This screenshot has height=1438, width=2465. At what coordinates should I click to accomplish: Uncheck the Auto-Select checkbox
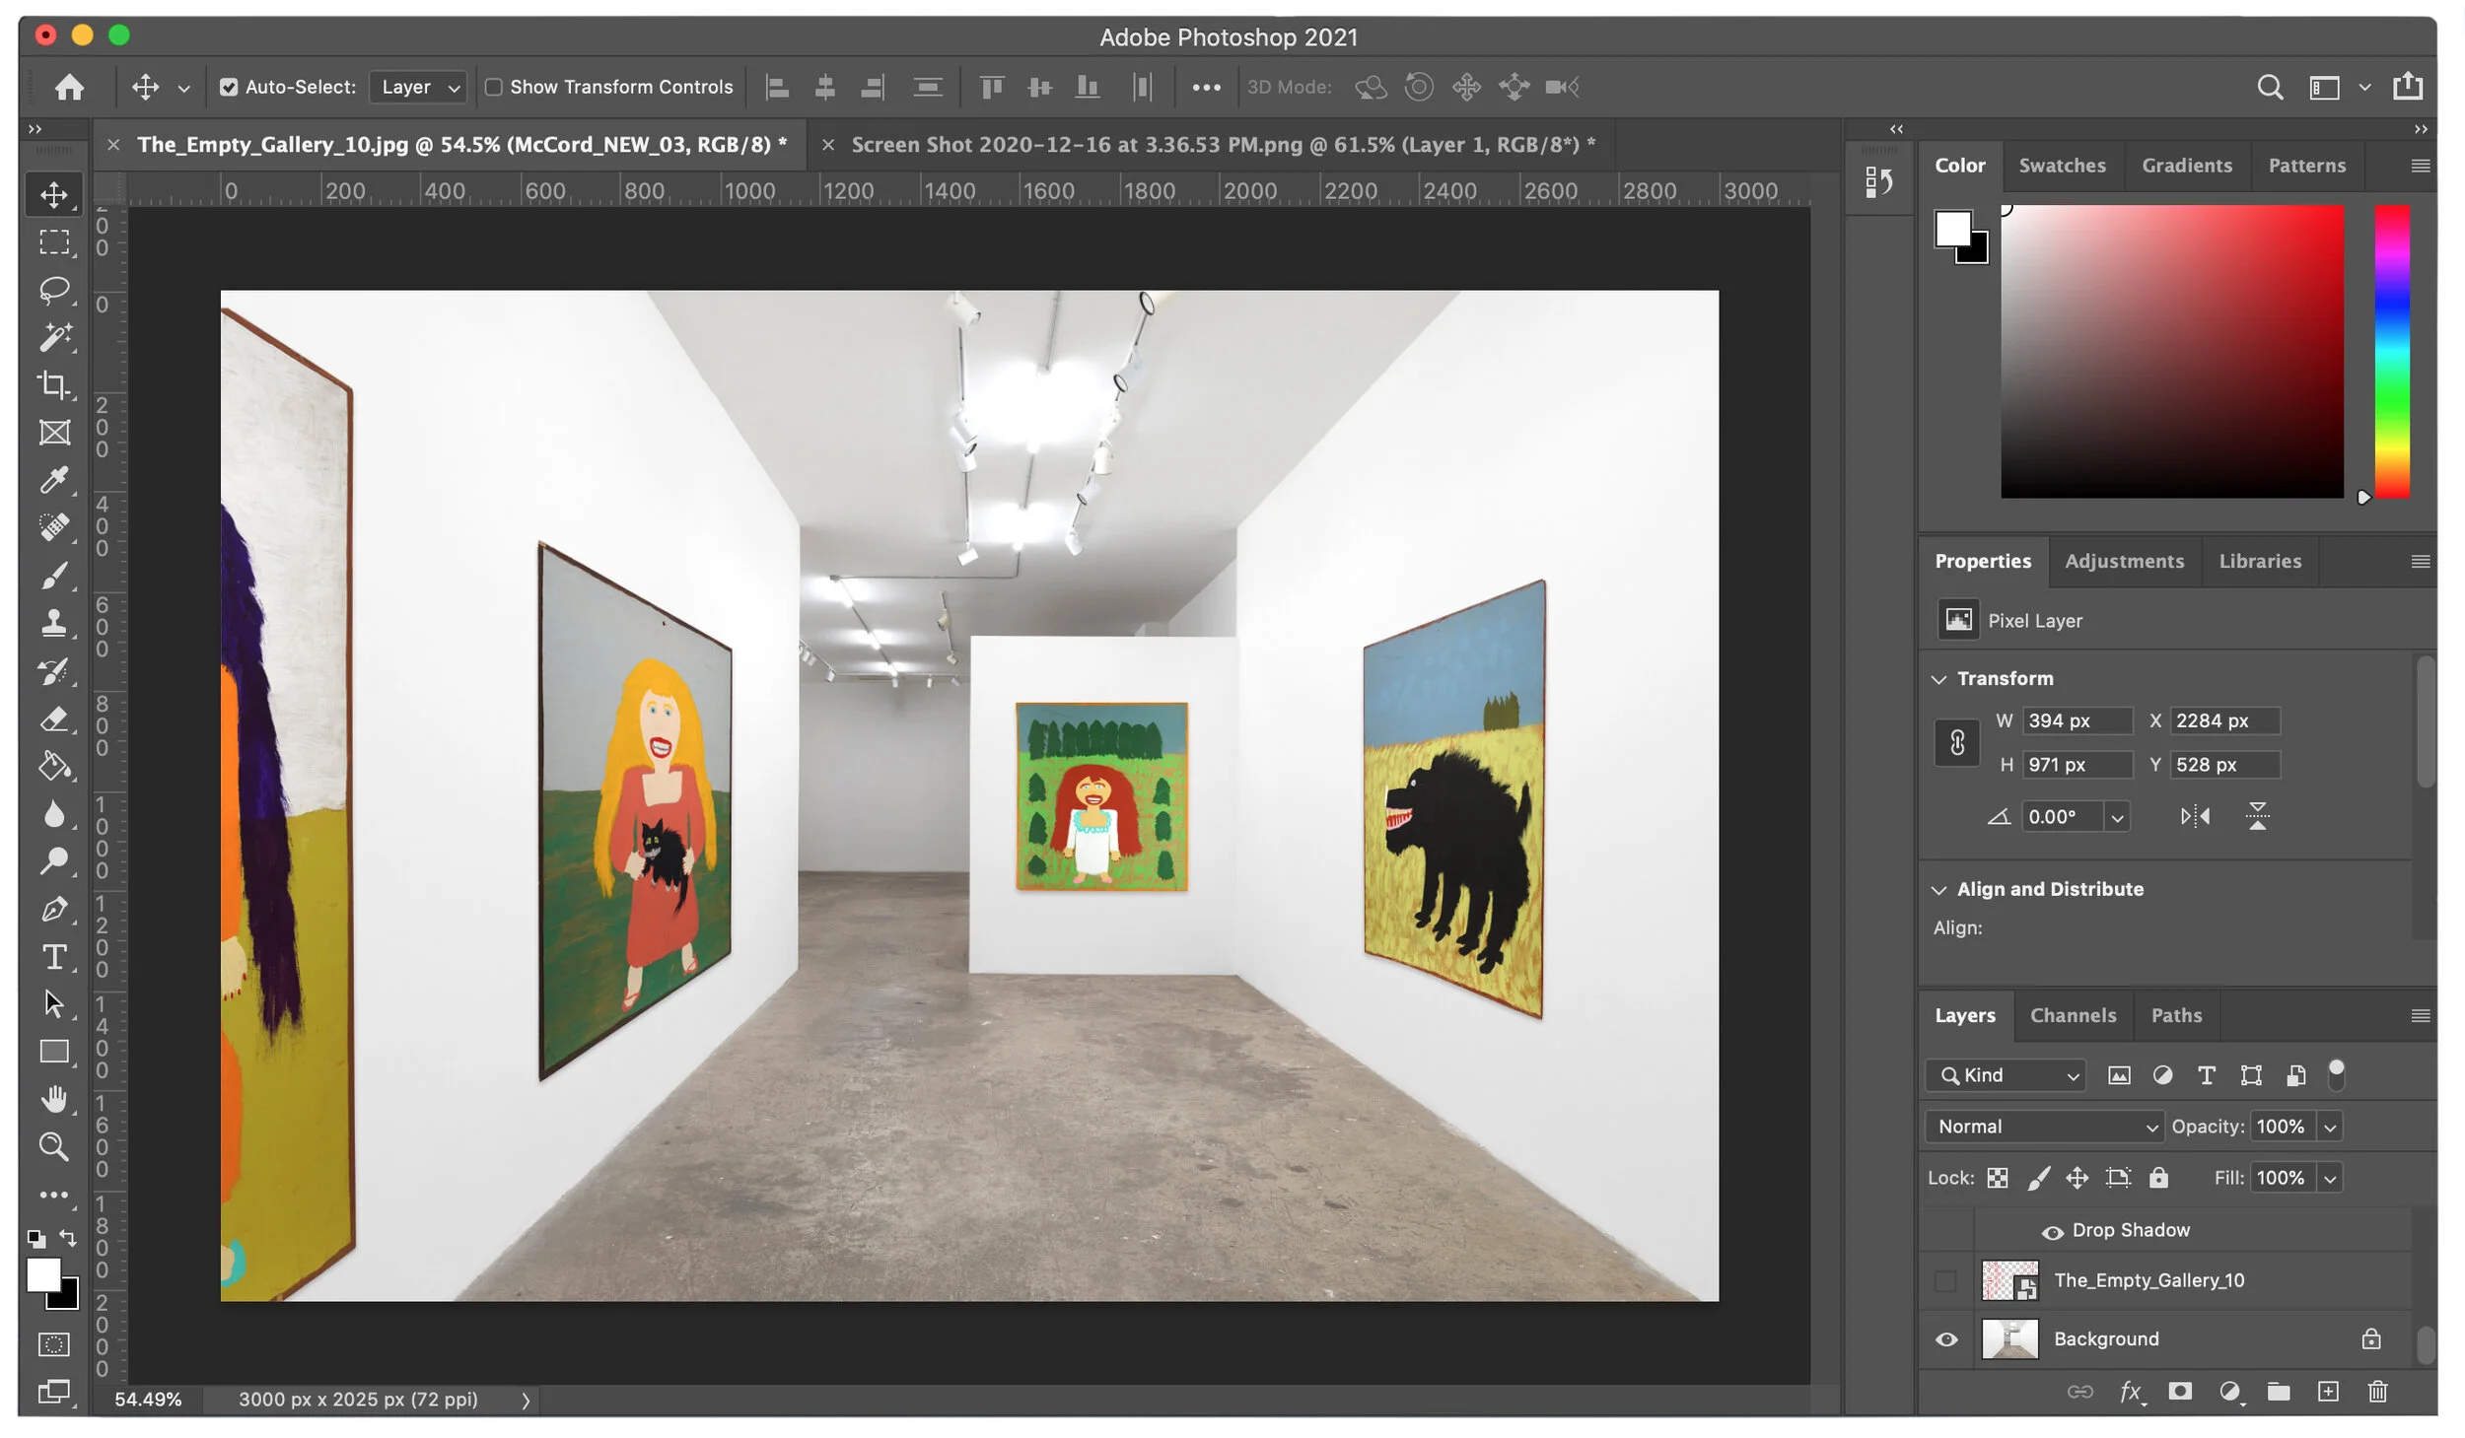click(229, 87)
